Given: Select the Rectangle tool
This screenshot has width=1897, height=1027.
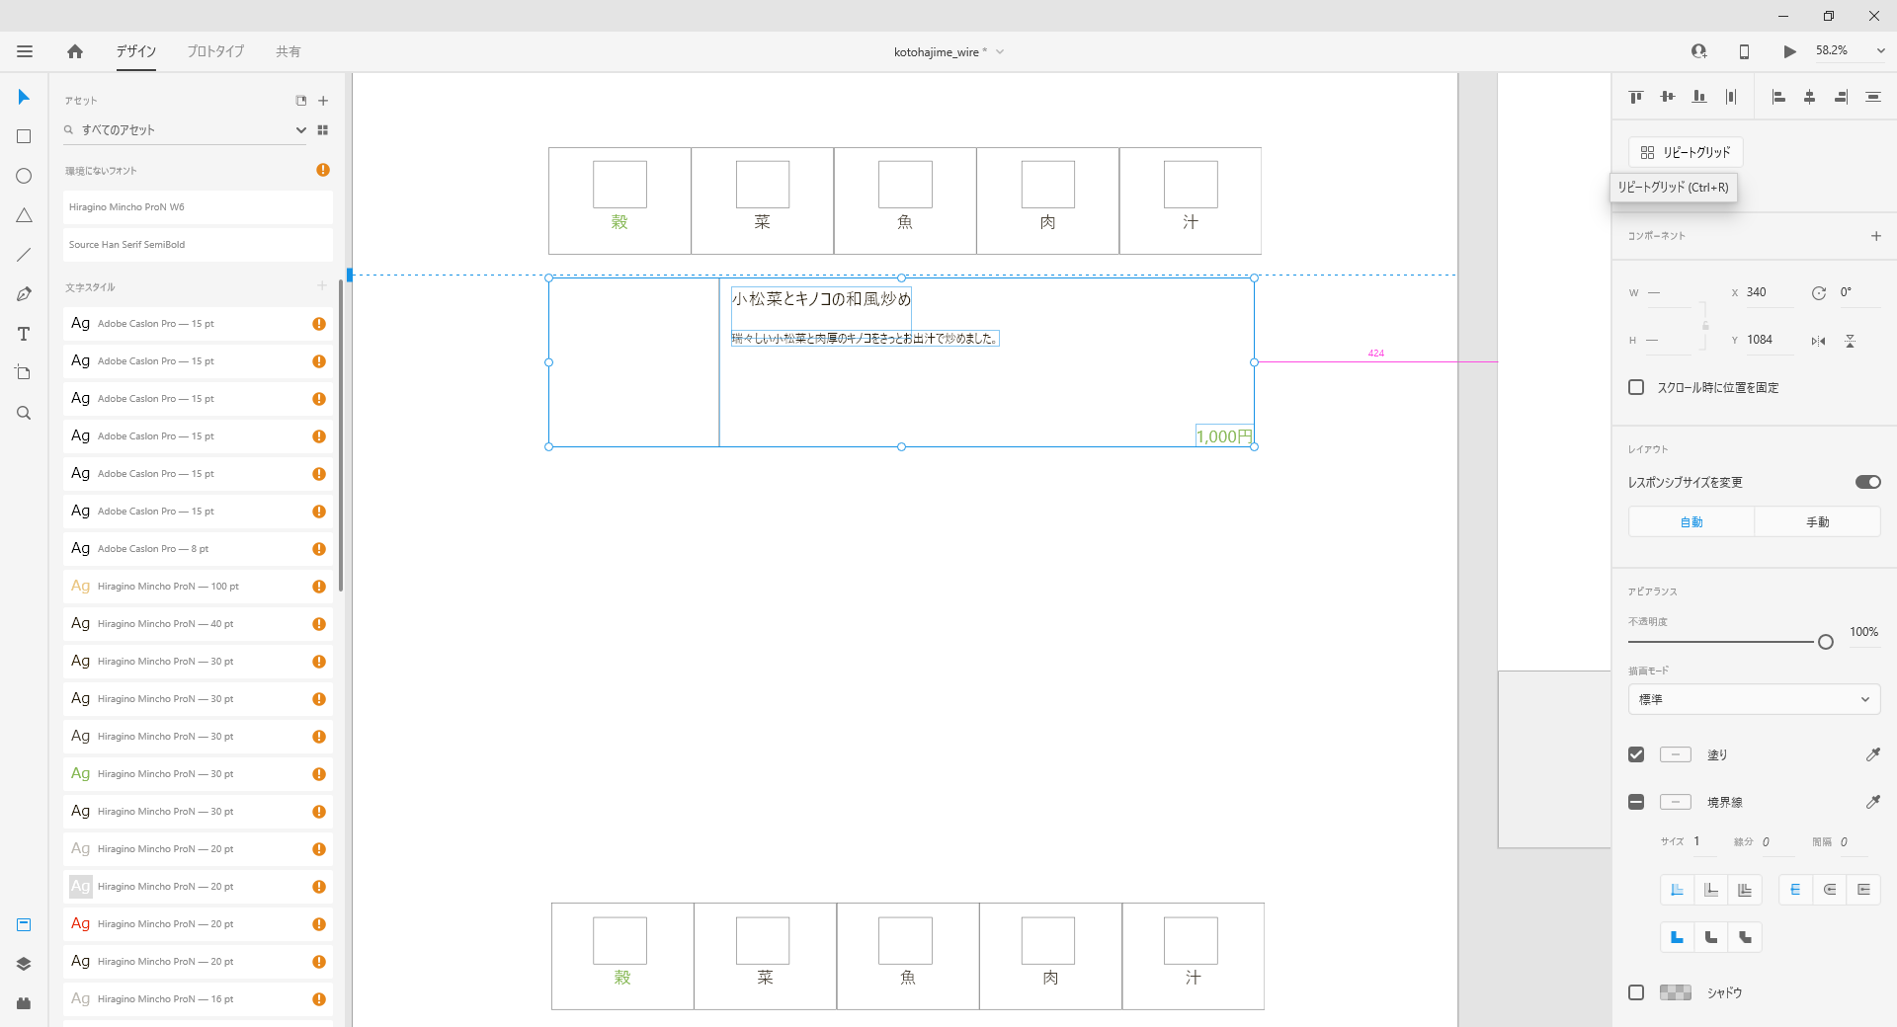Looking at the screenshot, I should click(x=24, y=136).
